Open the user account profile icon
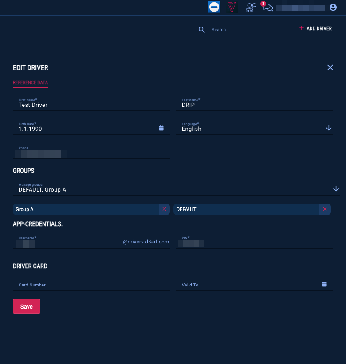The image size is (346, 364). [334, 8]
